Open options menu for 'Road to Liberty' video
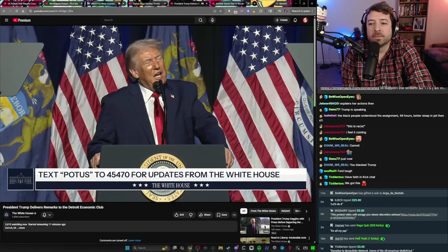Viewport: 448px width, 252px height. click(x=309, y=238)
